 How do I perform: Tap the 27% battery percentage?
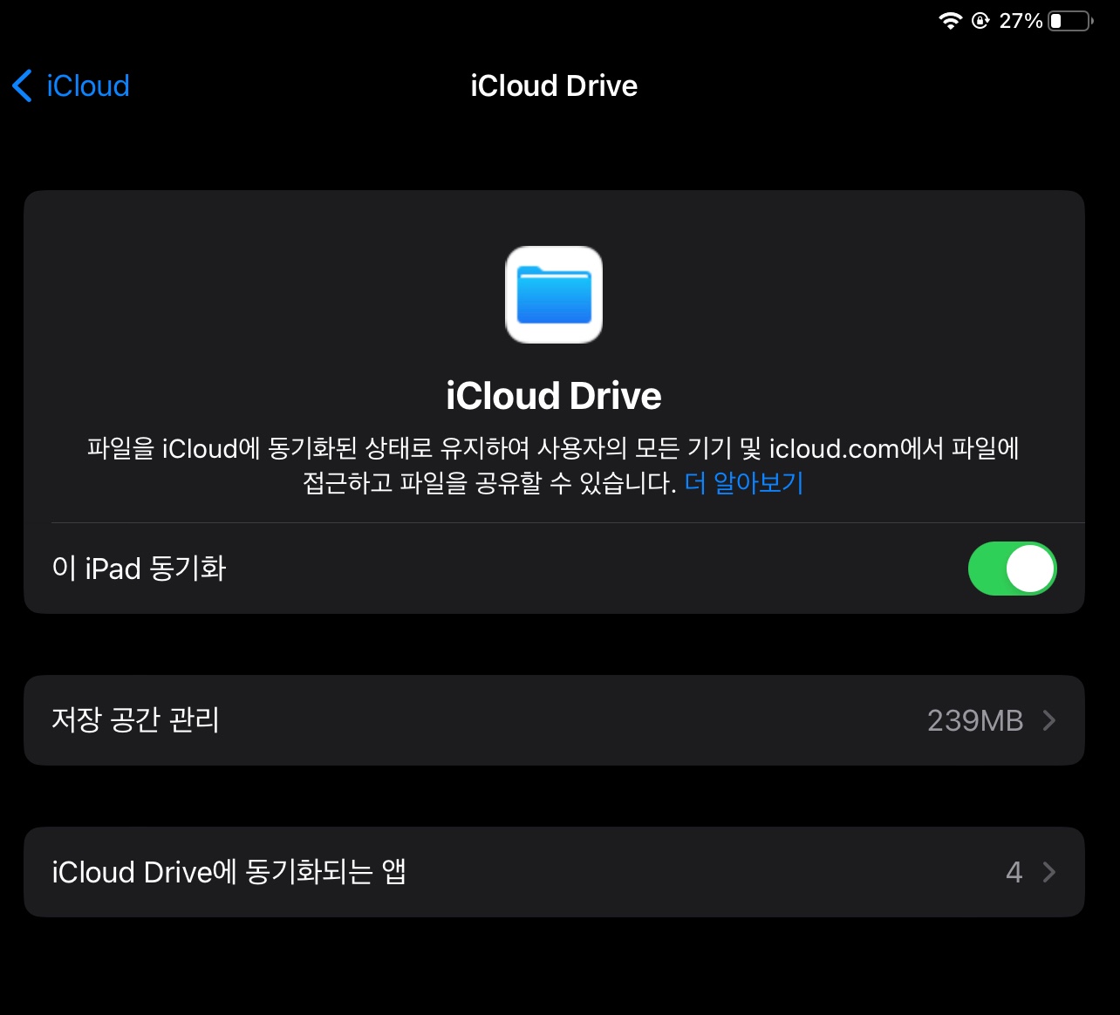coord(1021,20)
